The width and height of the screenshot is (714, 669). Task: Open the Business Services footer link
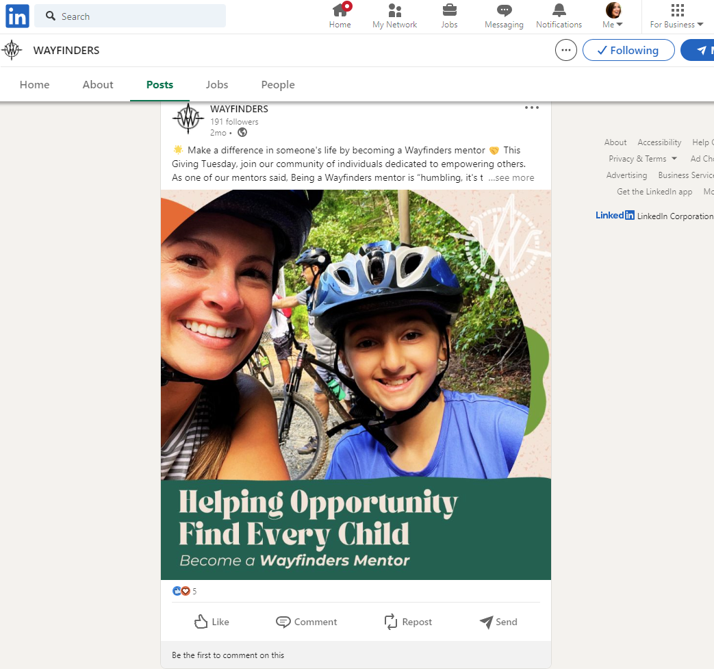pyautogui.click(x=686, y=175)
